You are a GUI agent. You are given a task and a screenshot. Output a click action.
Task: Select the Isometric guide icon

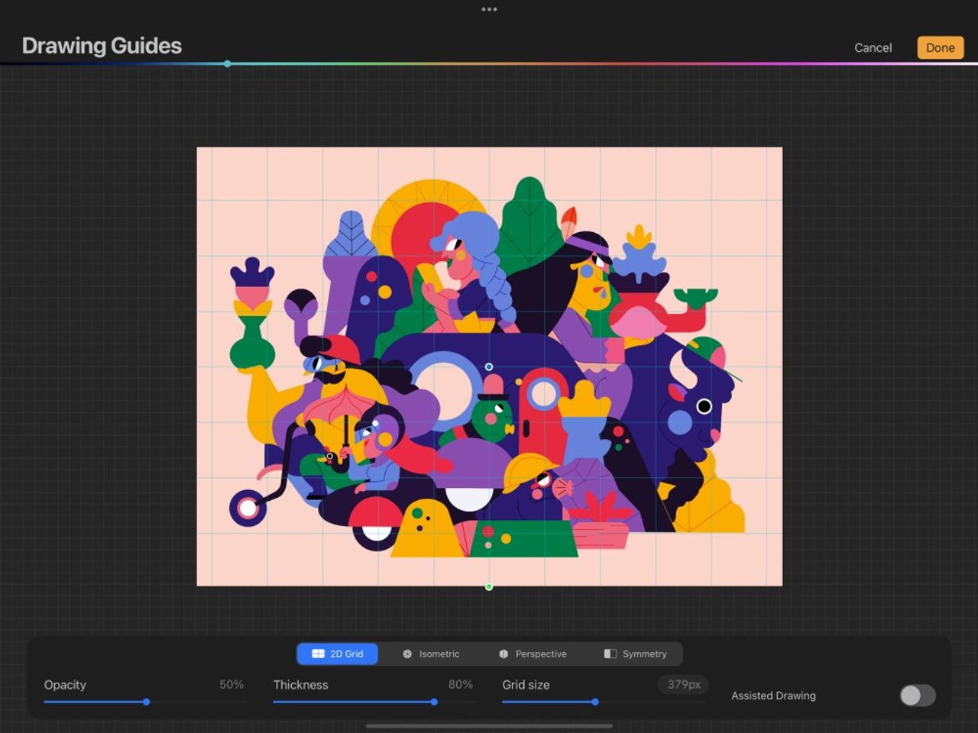point(409,654)
